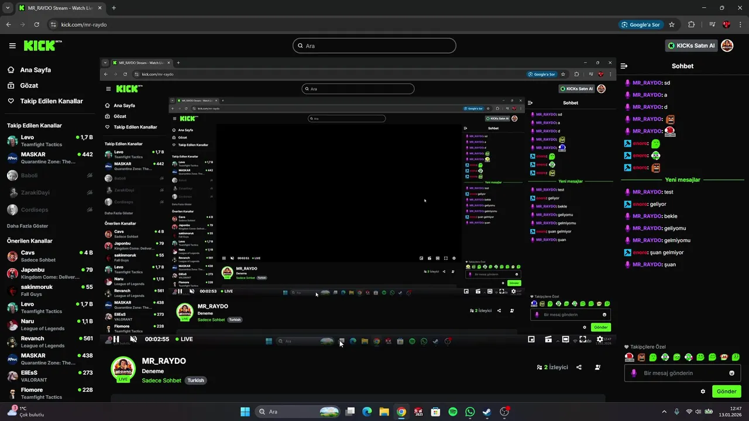The image size is (749, 421).
Task: Insert the monkey emote from the main emote row
Action: coord(724,357)
